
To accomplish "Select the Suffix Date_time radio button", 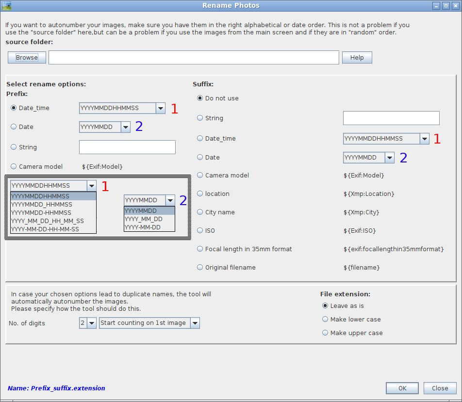I will pyautogui.click(x=200, y=138).
